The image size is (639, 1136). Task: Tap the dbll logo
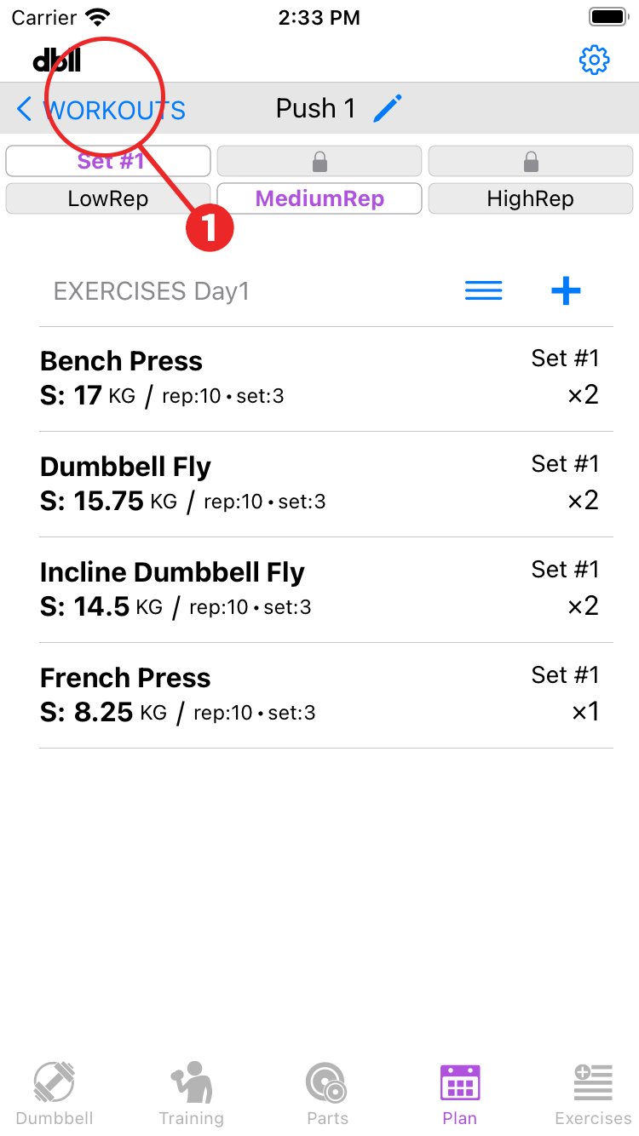(x=56, y=60)
